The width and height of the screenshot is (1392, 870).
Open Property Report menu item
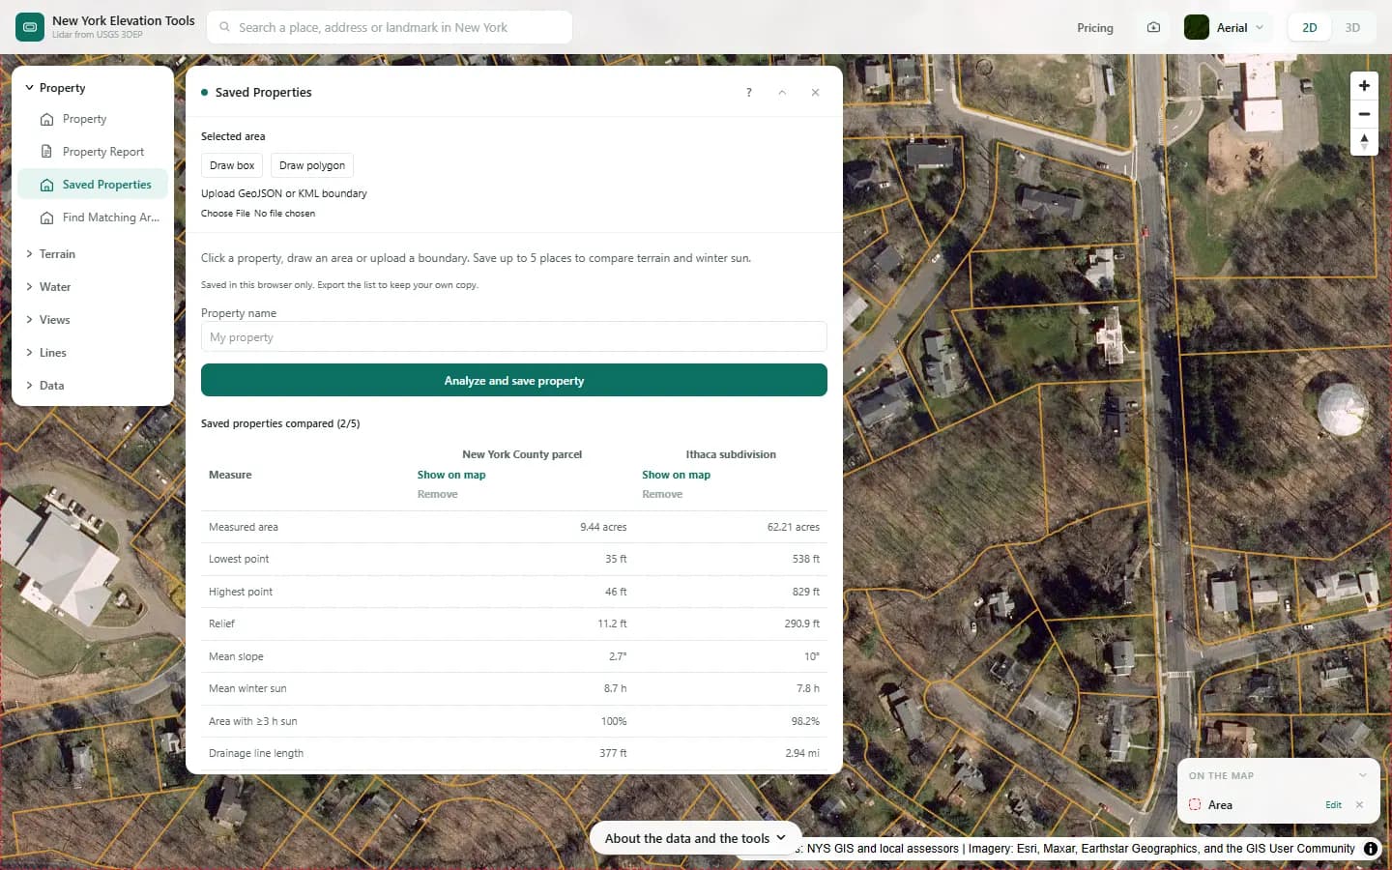93,152
